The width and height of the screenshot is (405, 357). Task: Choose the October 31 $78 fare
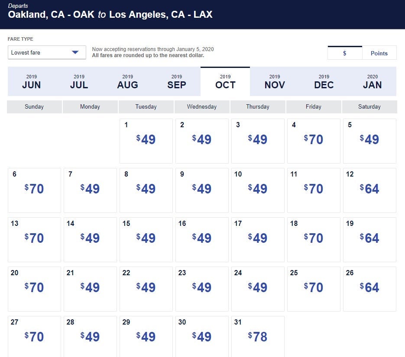tap(258, 336)
